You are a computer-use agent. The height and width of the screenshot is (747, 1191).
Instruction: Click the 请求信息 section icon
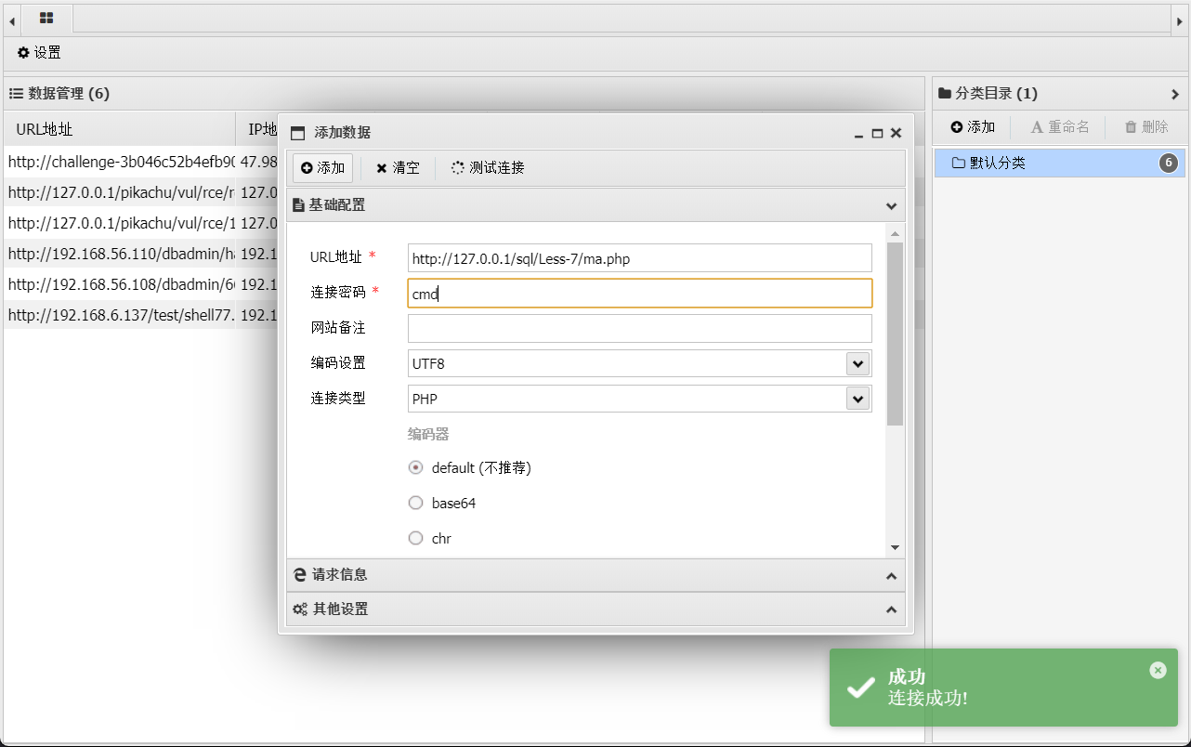(300, 575)
